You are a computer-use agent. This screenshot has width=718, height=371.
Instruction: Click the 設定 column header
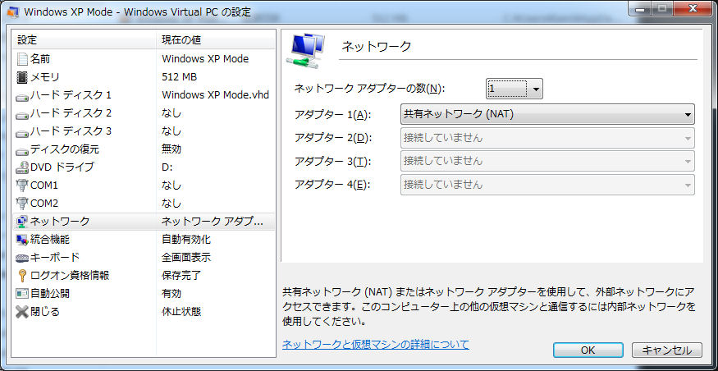85,40
